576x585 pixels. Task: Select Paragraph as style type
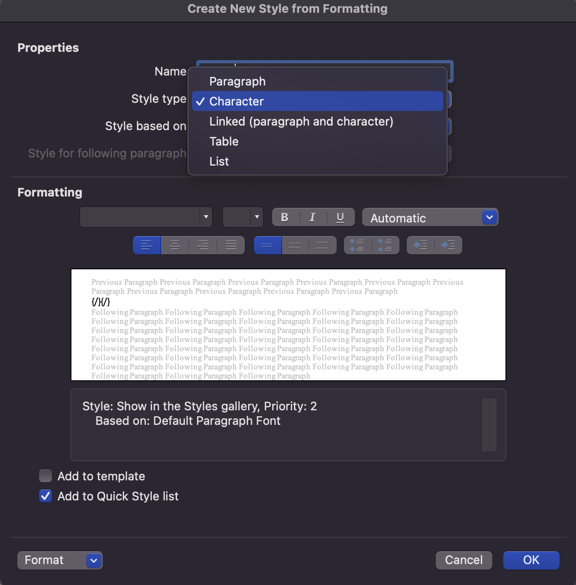point(237,81)
